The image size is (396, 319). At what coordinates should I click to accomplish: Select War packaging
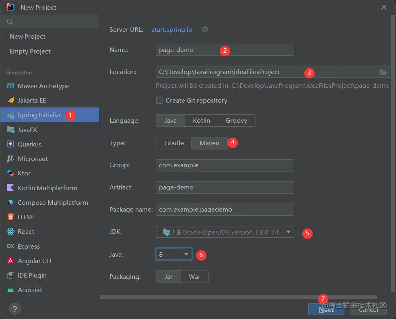194,277
